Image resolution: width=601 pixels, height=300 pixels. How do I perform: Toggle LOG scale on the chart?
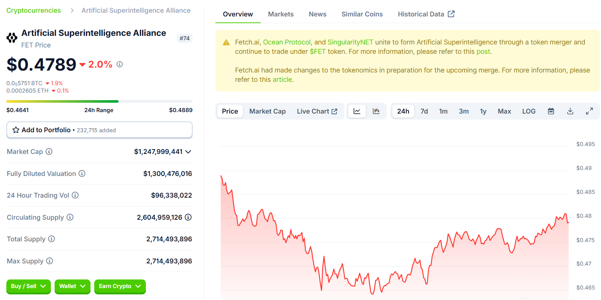pyautogui.click(x=529, y=111)
